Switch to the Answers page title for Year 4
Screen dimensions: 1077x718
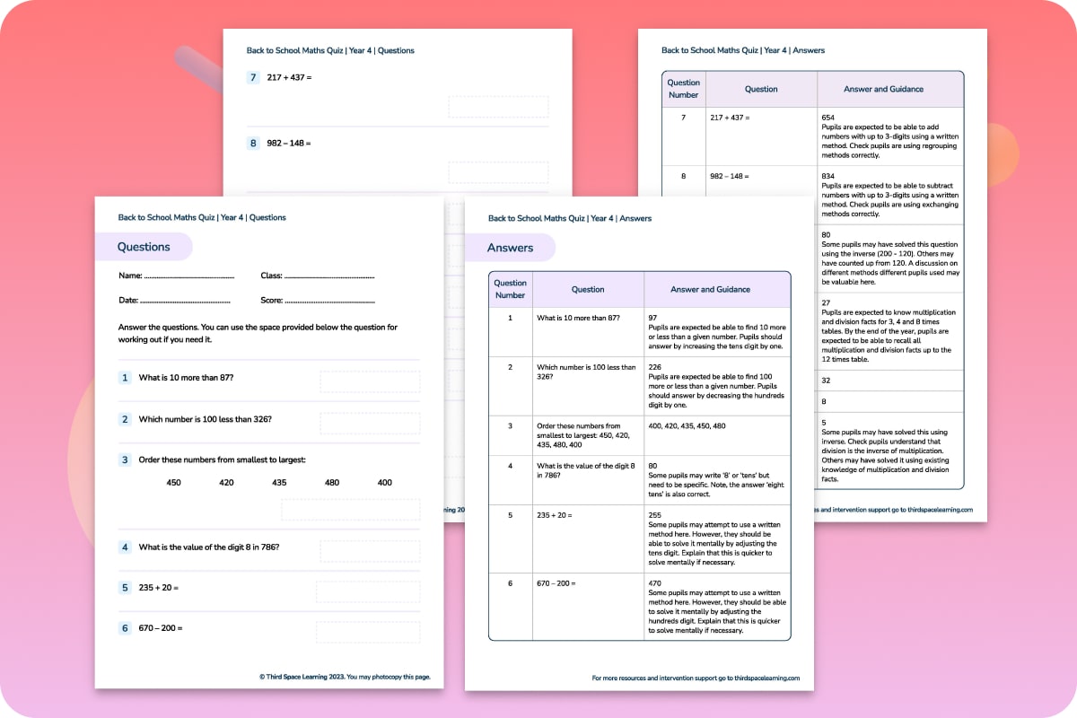coord(569,218)
